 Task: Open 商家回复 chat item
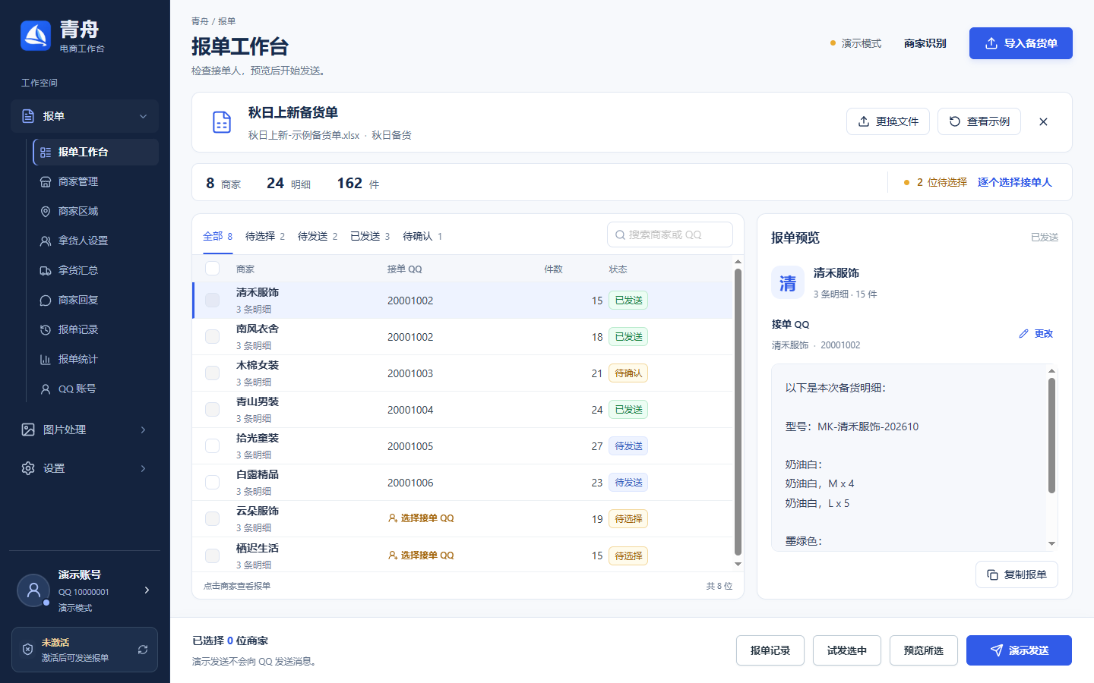click(96, 300)
